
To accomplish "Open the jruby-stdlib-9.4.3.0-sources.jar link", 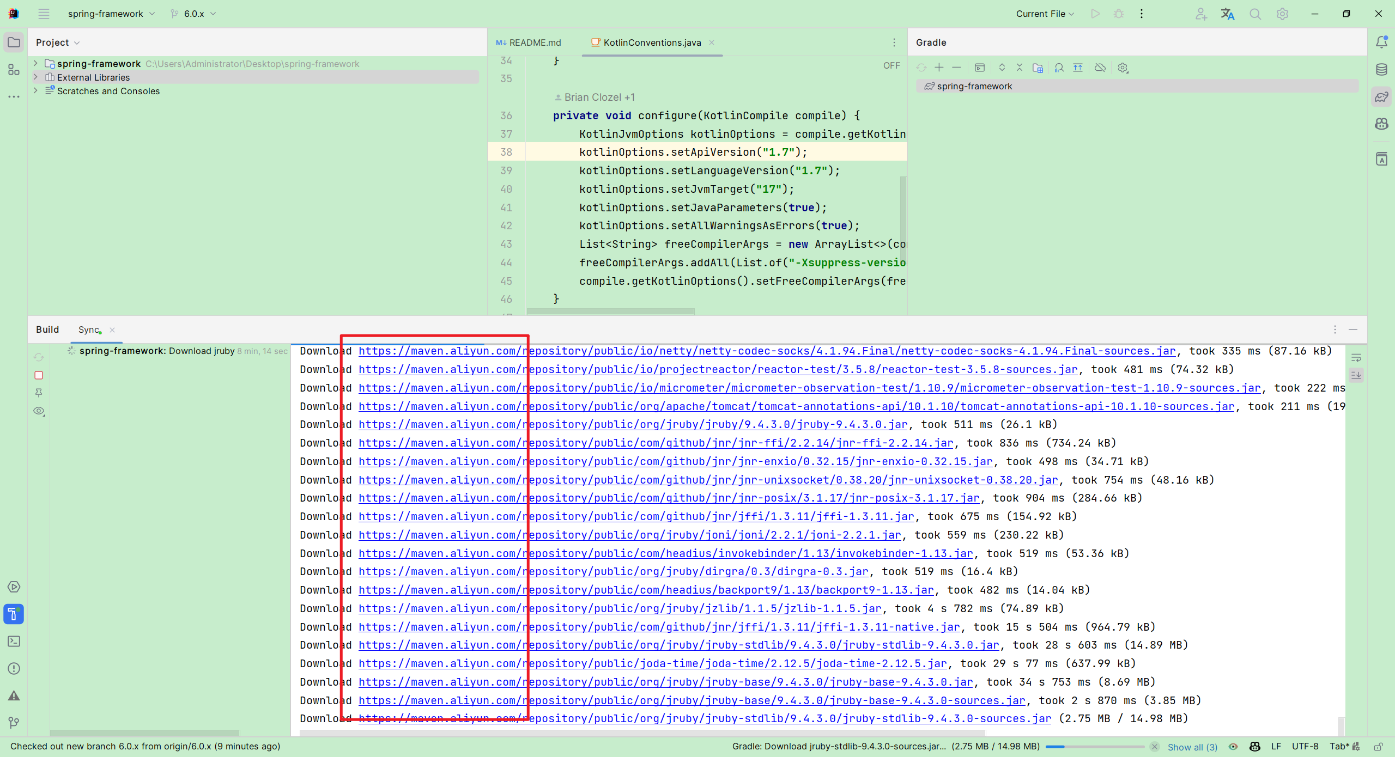I will pos(705,718).
